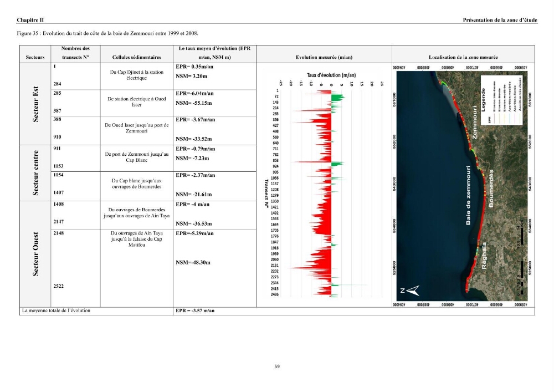
Task: Click the "Boumerdès" label on the map
Action: pyautogui.click(x=491, y=189)
